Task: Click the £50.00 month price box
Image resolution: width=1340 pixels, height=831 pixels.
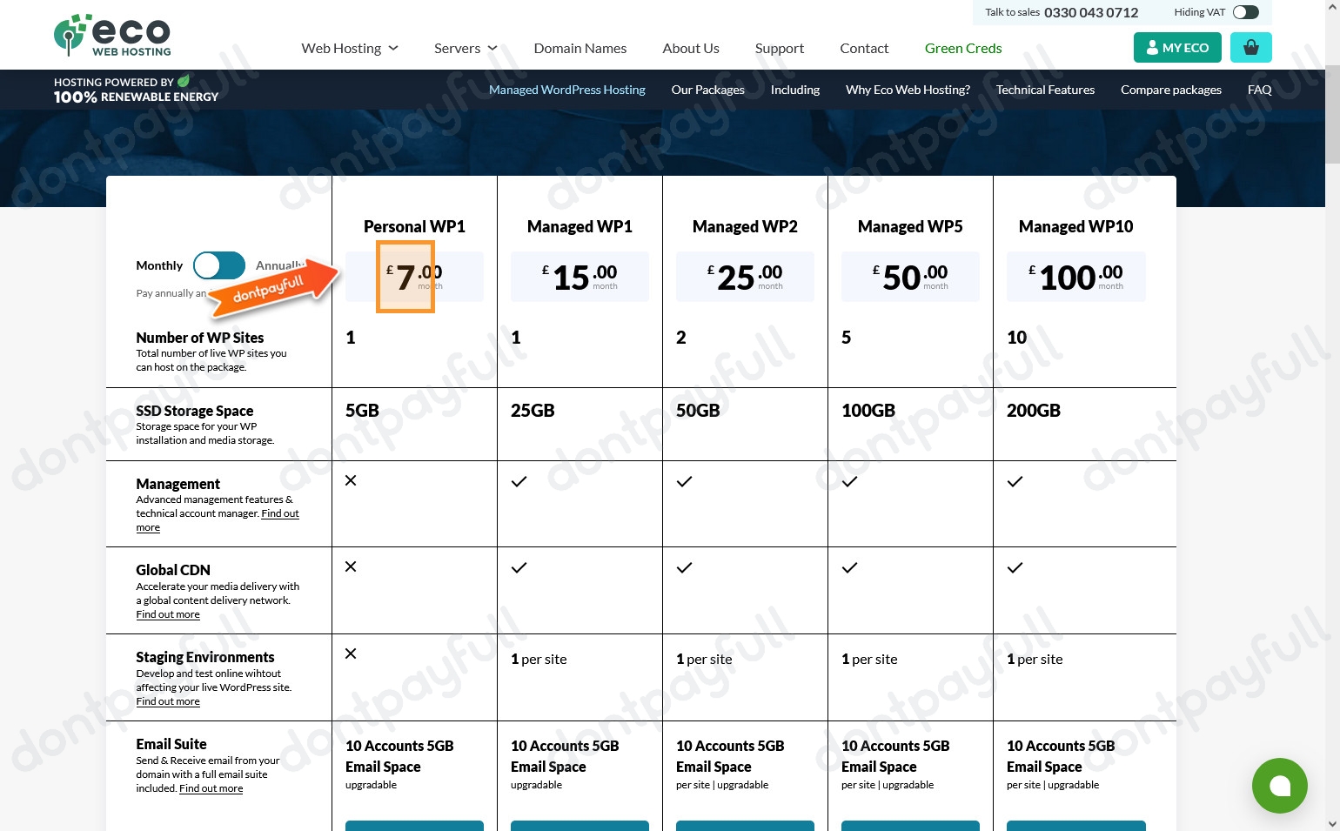Action: click(x=910, y=277)
